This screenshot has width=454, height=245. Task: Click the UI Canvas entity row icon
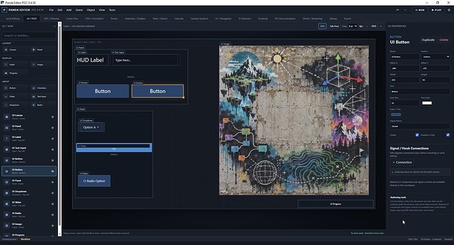pyautogui.click(x=7, y=117)
